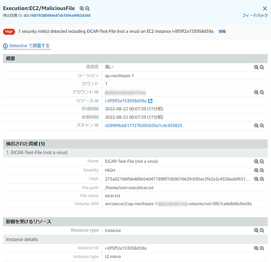Include filter for 重要度 高い row
Viewport: 271px width, 262px height.
click(x=256, y=67)
